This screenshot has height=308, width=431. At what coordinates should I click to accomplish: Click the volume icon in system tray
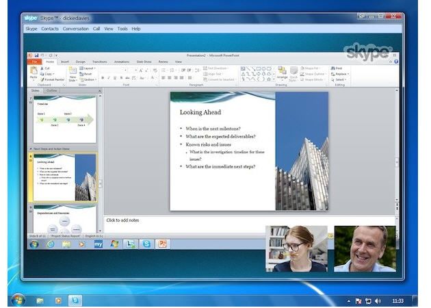click(x=378, y=300)
